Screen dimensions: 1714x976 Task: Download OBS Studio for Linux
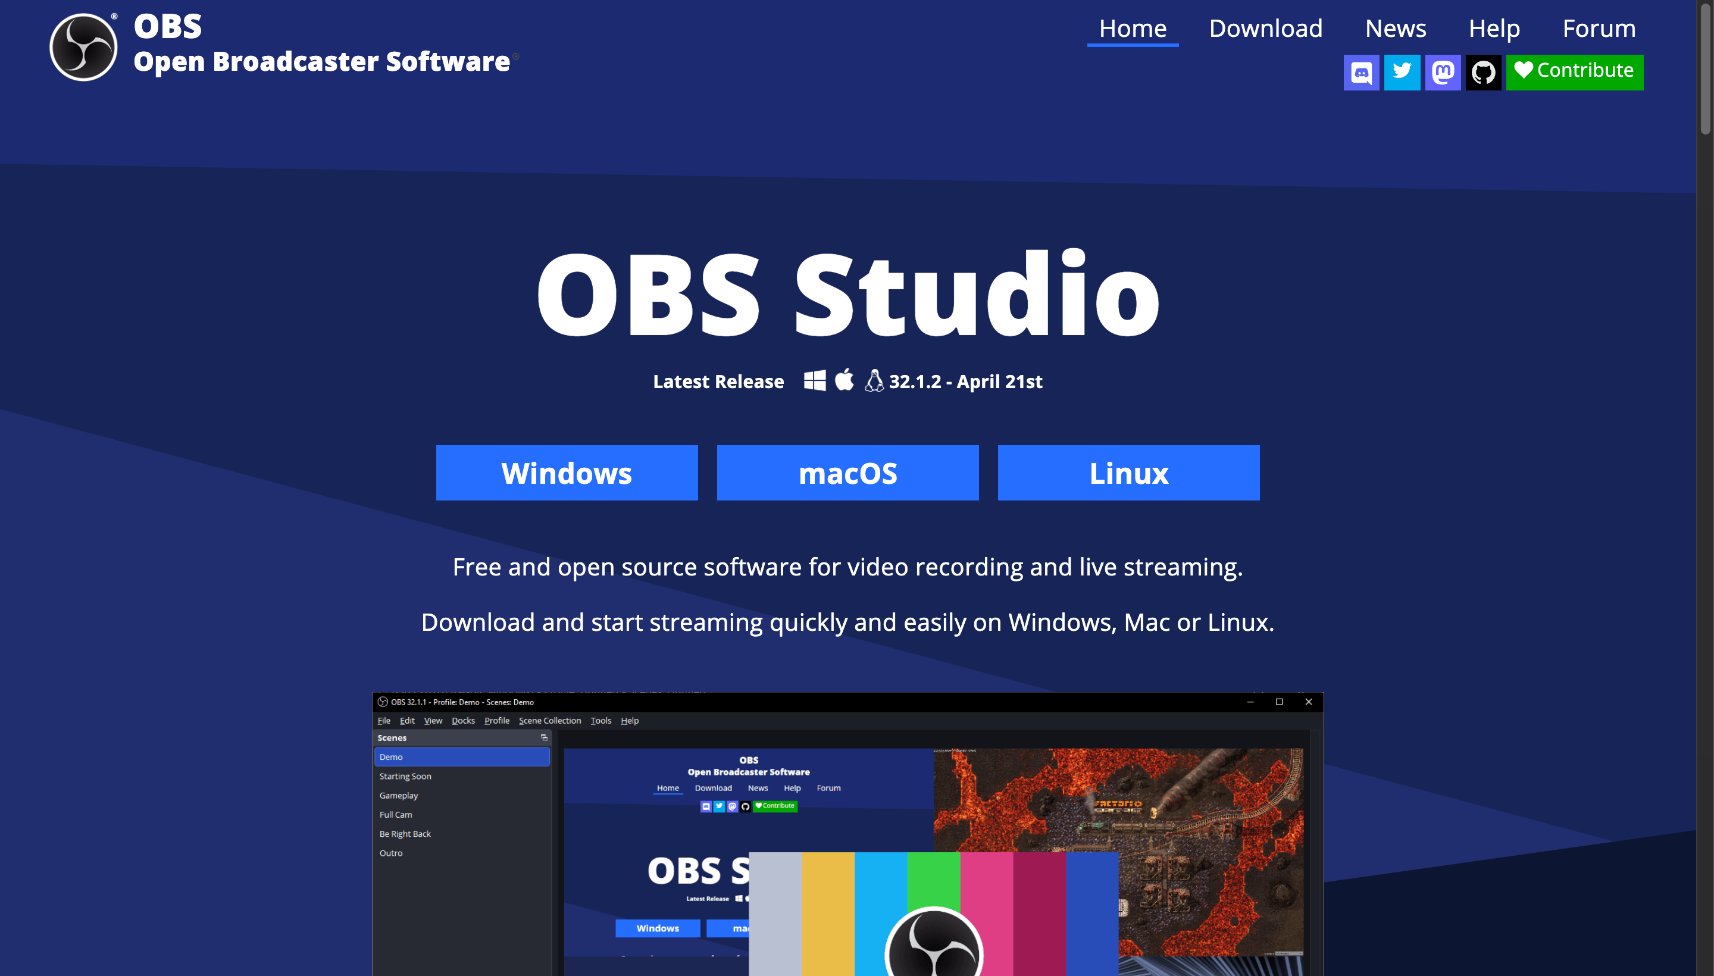point(1128,473)
